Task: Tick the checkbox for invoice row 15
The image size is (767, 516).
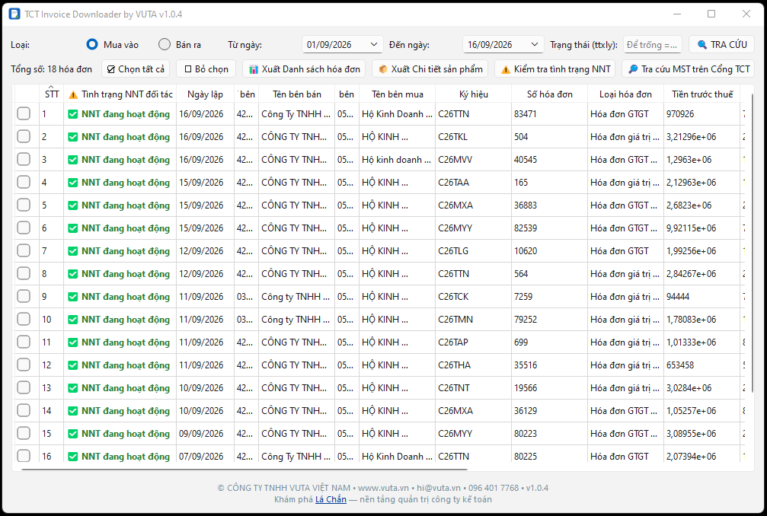Action: click(24, 433)
